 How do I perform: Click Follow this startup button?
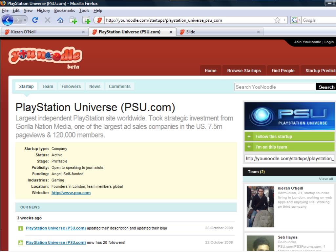[289, 136]
